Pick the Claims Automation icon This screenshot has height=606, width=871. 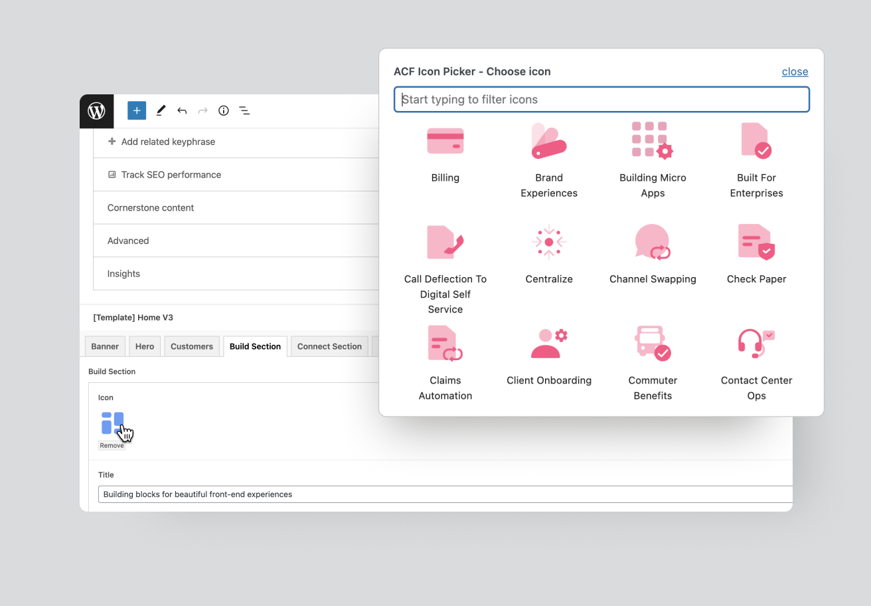click(445, 344)
